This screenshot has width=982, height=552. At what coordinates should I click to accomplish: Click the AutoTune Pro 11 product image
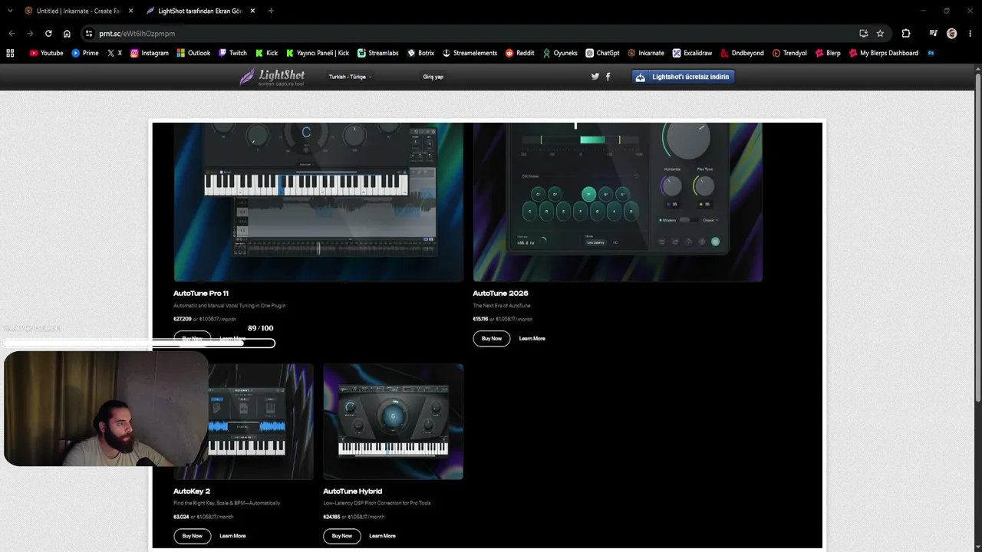[x=318, y=202]
